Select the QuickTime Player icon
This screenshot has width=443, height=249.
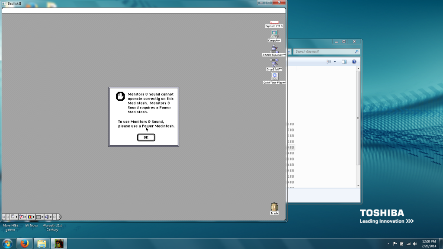(274, 78)
